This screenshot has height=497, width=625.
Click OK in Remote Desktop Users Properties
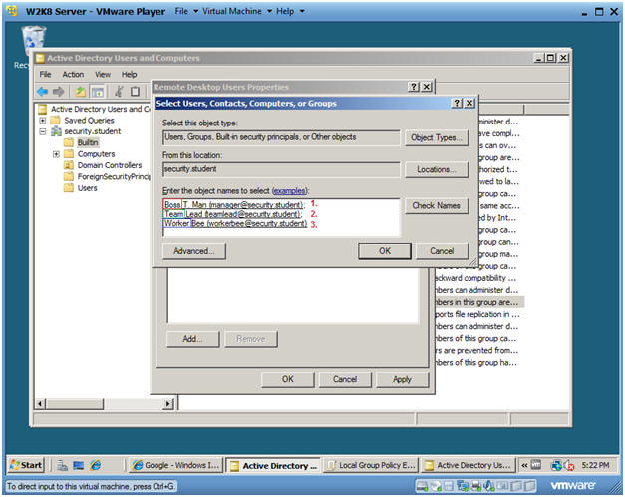288,379
